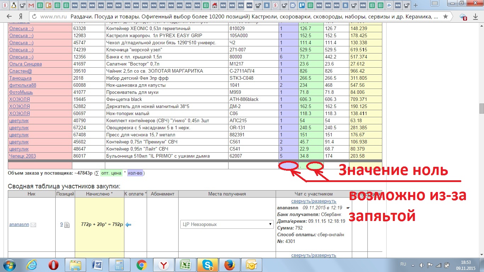Image resolution: width=484 pixels, height=272 pixels.
Task: Click the blue arrow next to 792р amount
Action: tap(129, 225)
